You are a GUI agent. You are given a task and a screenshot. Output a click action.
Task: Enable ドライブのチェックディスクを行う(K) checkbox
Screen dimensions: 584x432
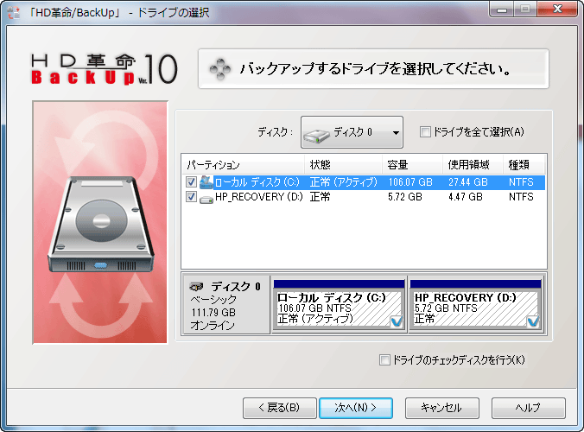(384, 359)
